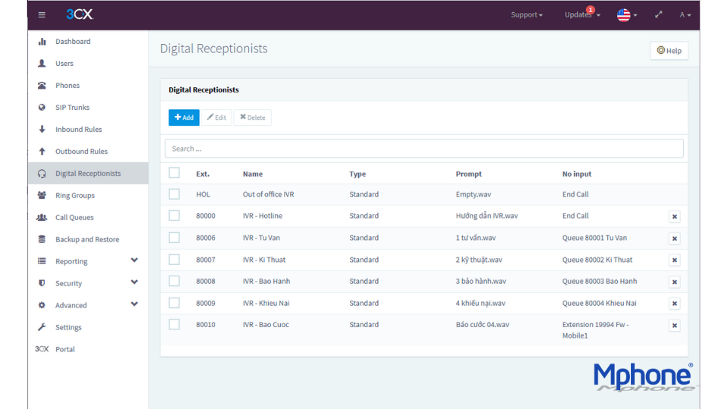Expand the Advanced submenu chevron
This screenshot has height=409, width=727.
(135, 304)
